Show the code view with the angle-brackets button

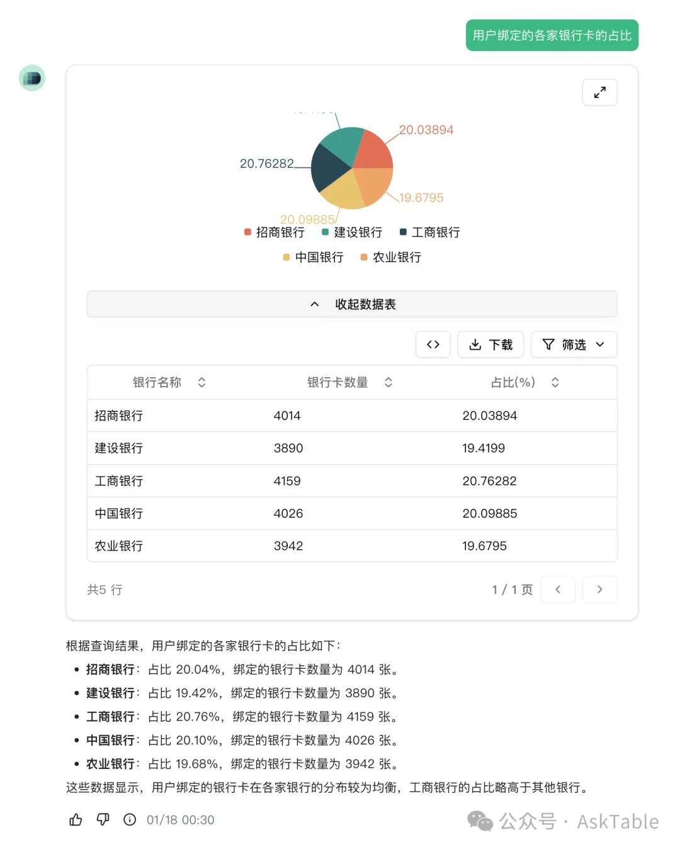433,345
